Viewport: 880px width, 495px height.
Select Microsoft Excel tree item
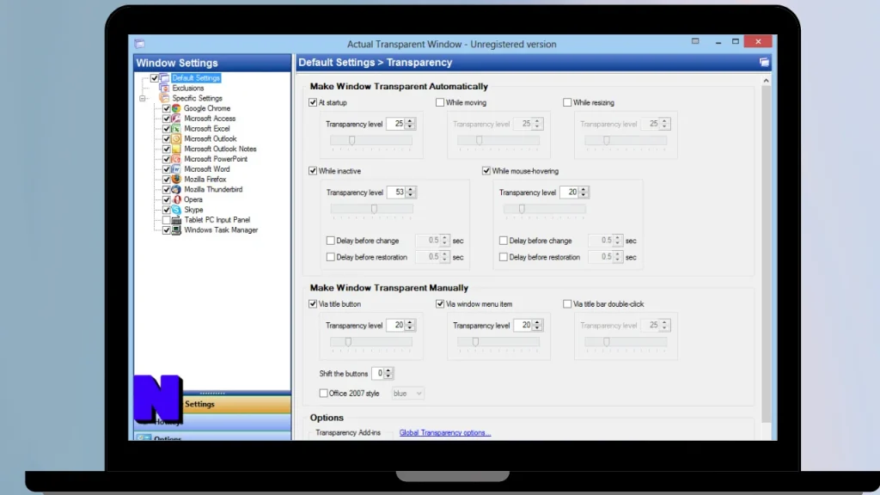click(x=207, y=129)
